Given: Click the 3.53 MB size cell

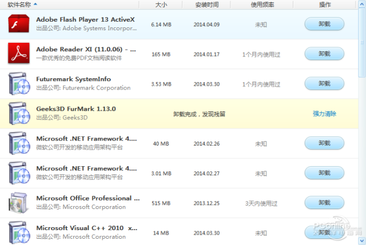Looking at the screenshot, I should [161, 84].
